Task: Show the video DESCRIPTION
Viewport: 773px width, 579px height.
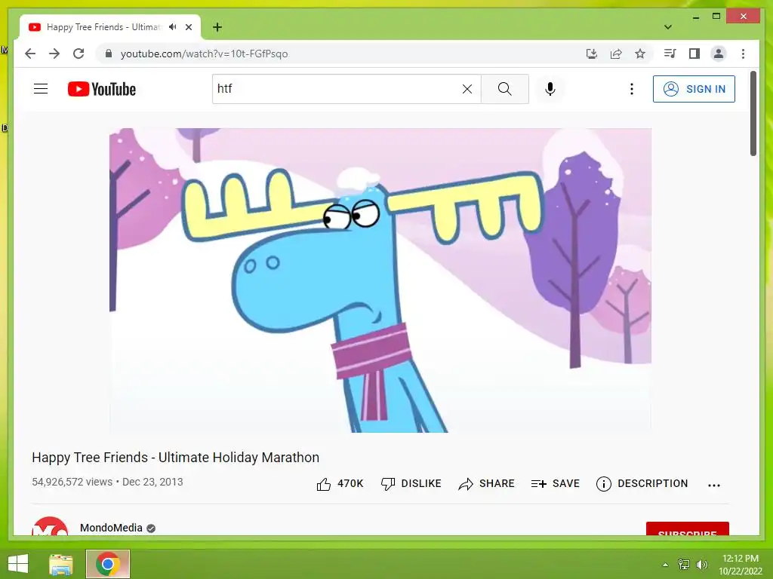Action: click(x=642, y=484)
